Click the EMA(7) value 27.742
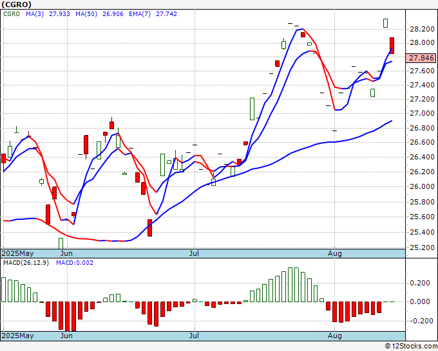 tap(166, 14)
